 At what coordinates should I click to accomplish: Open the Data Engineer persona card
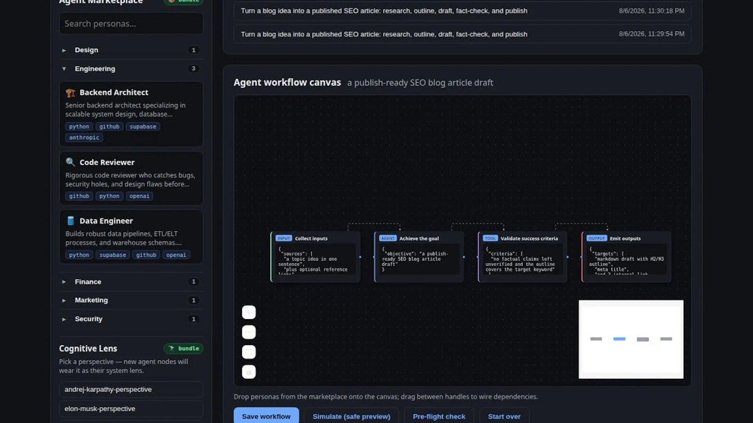131,237
